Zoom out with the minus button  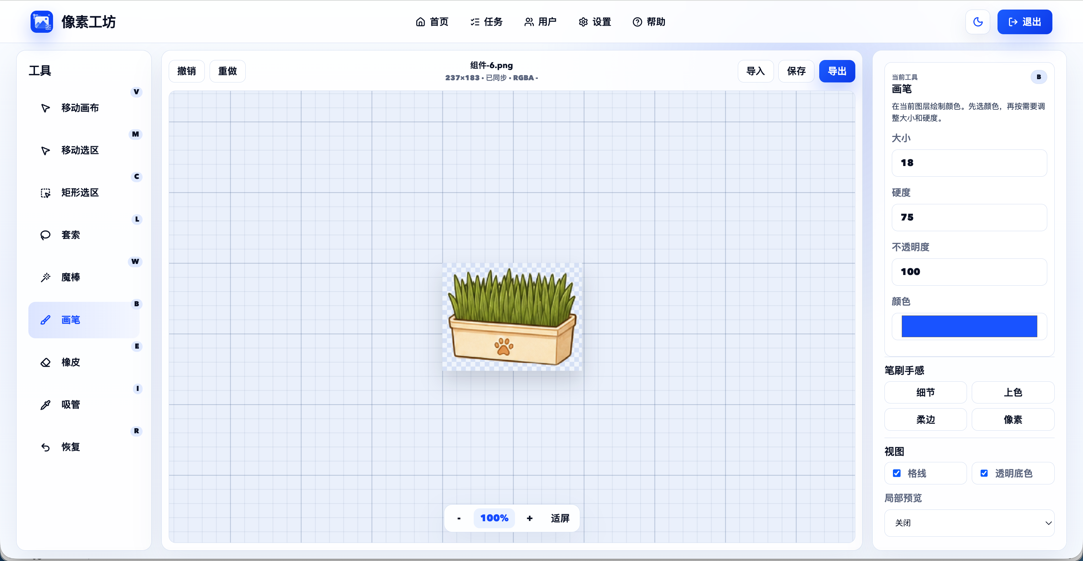coord(459,518)
